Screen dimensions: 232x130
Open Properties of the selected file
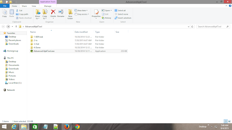click(x=96, y=14)
